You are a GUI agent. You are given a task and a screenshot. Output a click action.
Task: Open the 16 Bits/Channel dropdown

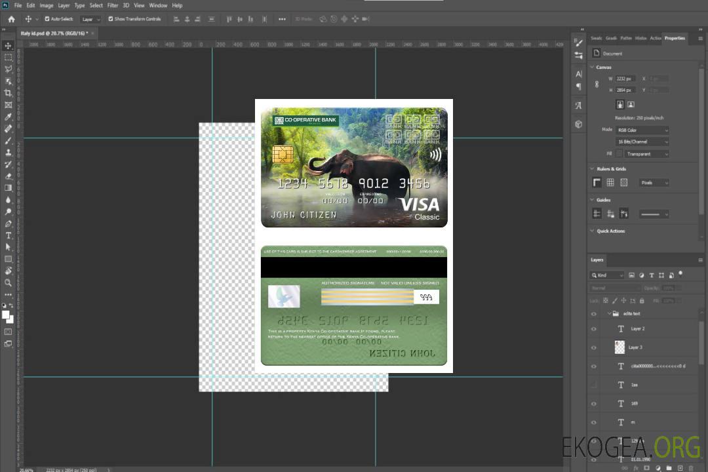pos(642,142)
